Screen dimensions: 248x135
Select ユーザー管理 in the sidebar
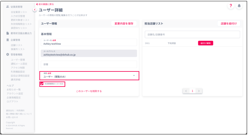(x=18, y=59)
